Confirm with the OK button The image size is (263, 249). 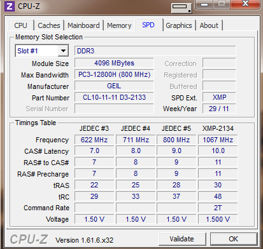coord(234,239)
